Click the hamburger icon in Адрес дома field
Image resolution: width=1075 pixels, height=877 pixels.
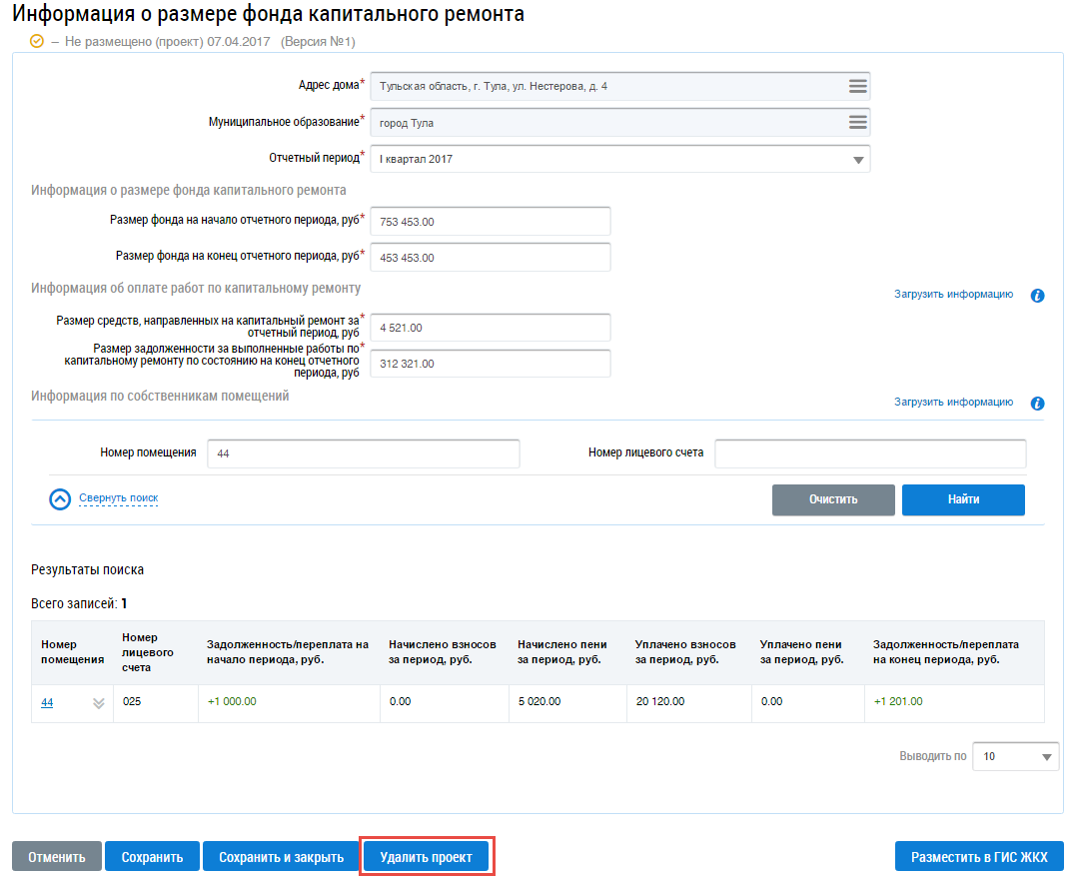[x=857, y=86]
